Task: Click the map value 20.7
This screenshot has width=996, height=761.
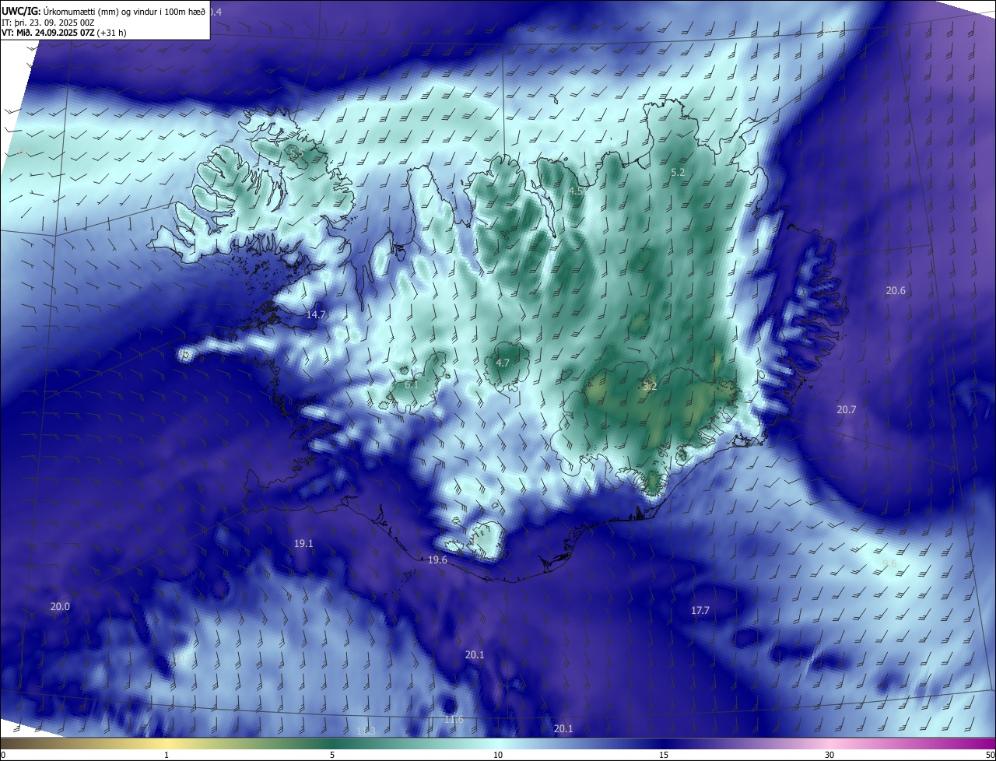Action: (847, 410)
